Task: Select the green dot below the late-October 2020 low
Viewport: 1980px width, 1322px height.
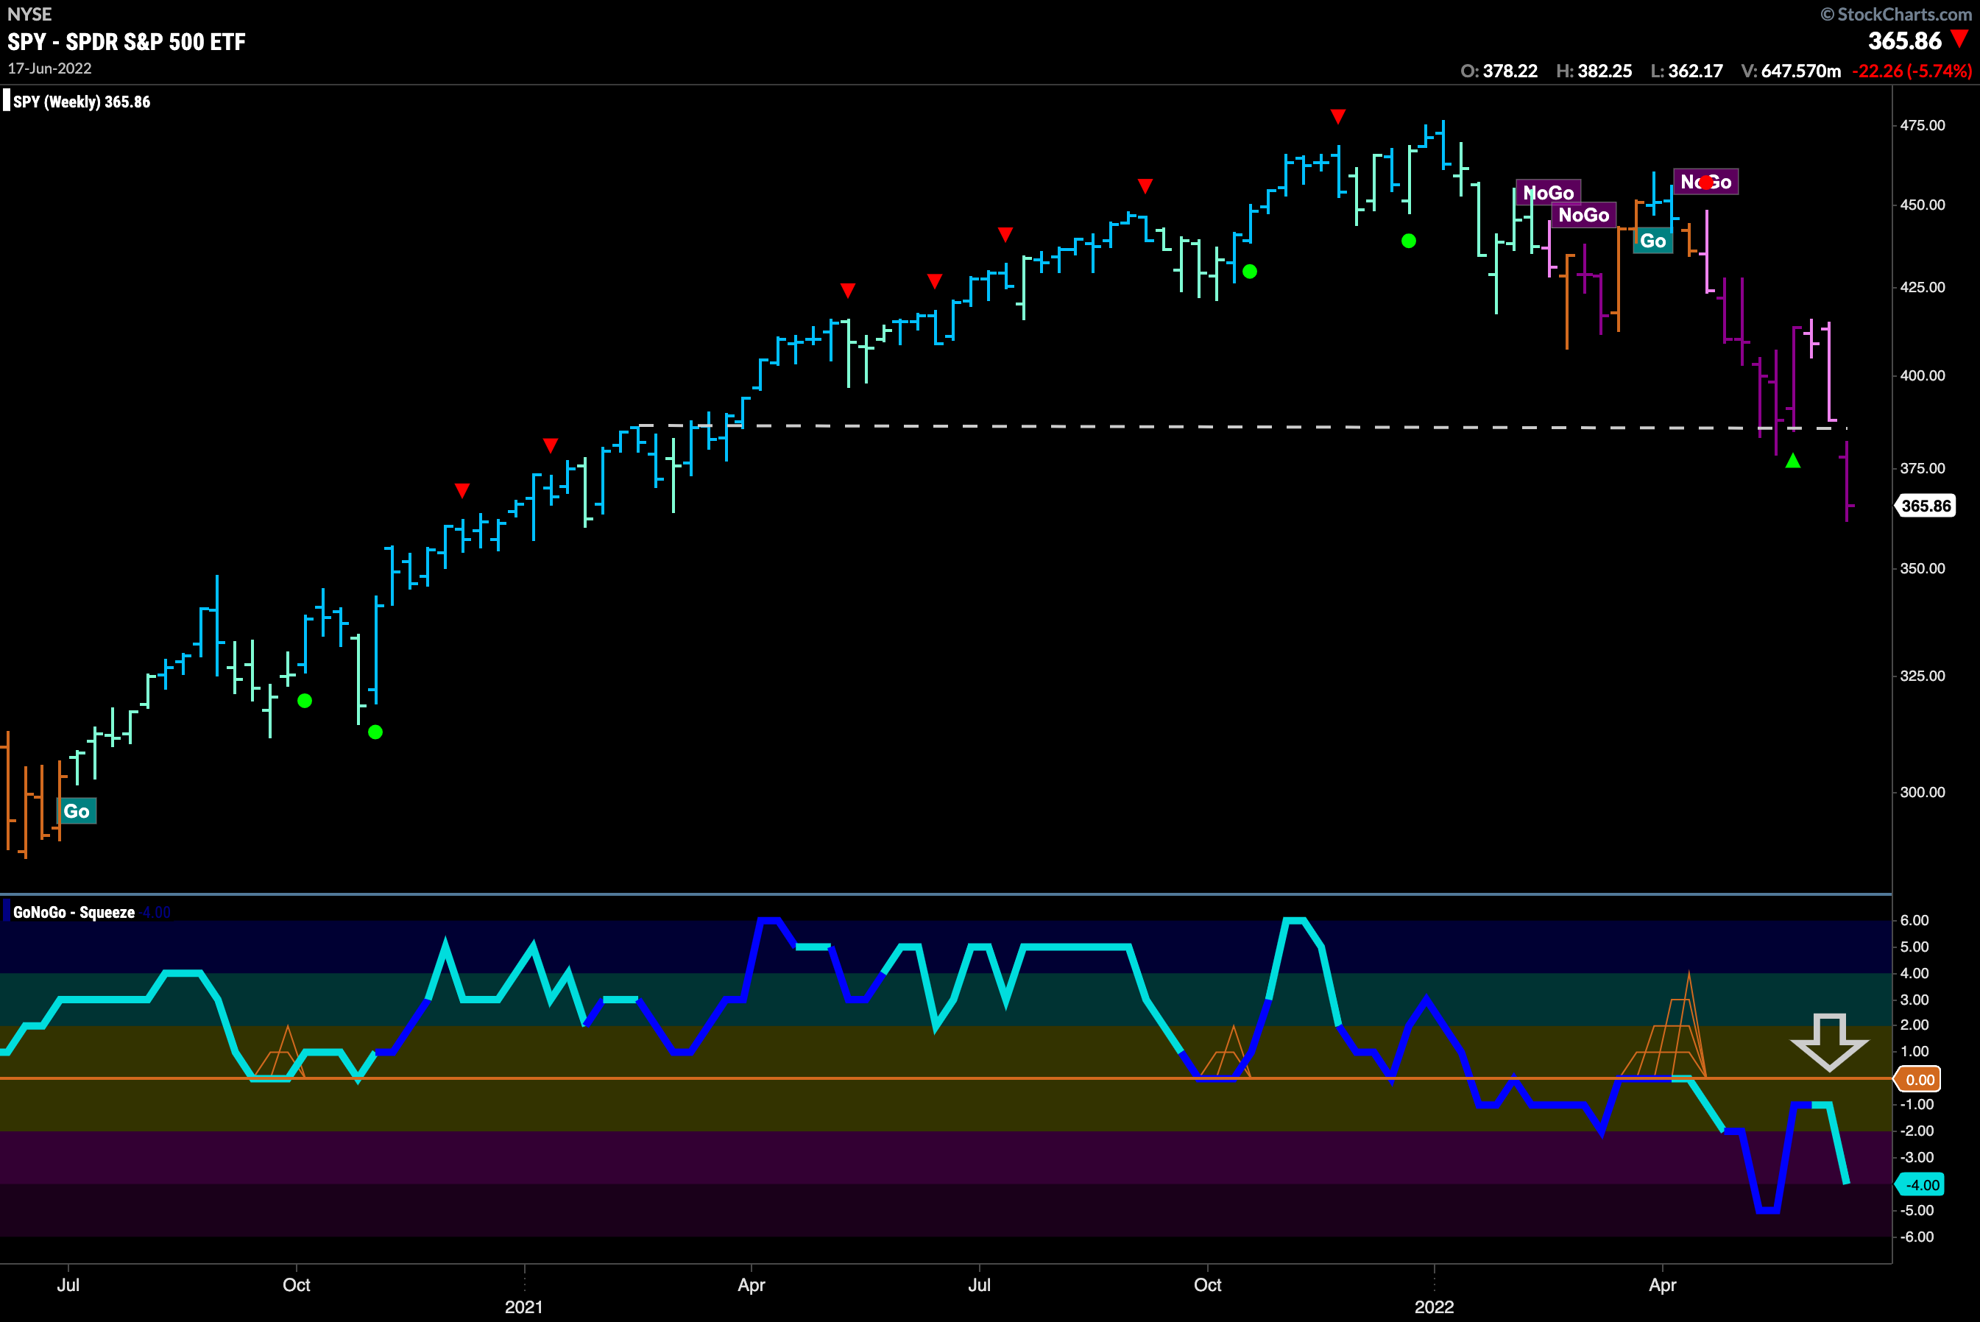Action: coord(376,732)
